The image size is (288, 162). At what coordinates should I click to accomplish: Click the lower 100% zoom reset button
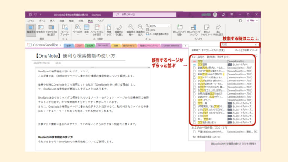pos(151,30)
